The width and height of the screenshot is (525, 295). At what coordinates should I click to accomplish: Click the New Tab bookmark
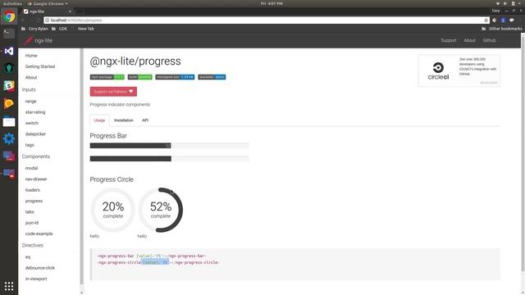pyautogui.click(x=86, y=29)
